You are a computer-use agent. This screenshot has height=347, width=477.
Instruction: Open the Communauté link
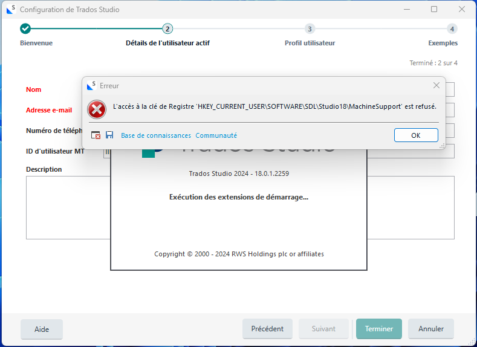[216, 135]
